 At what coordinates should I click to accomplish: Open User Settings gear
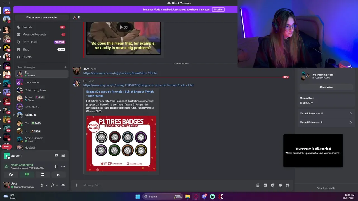pyautogui.click(x=63, y=185)
